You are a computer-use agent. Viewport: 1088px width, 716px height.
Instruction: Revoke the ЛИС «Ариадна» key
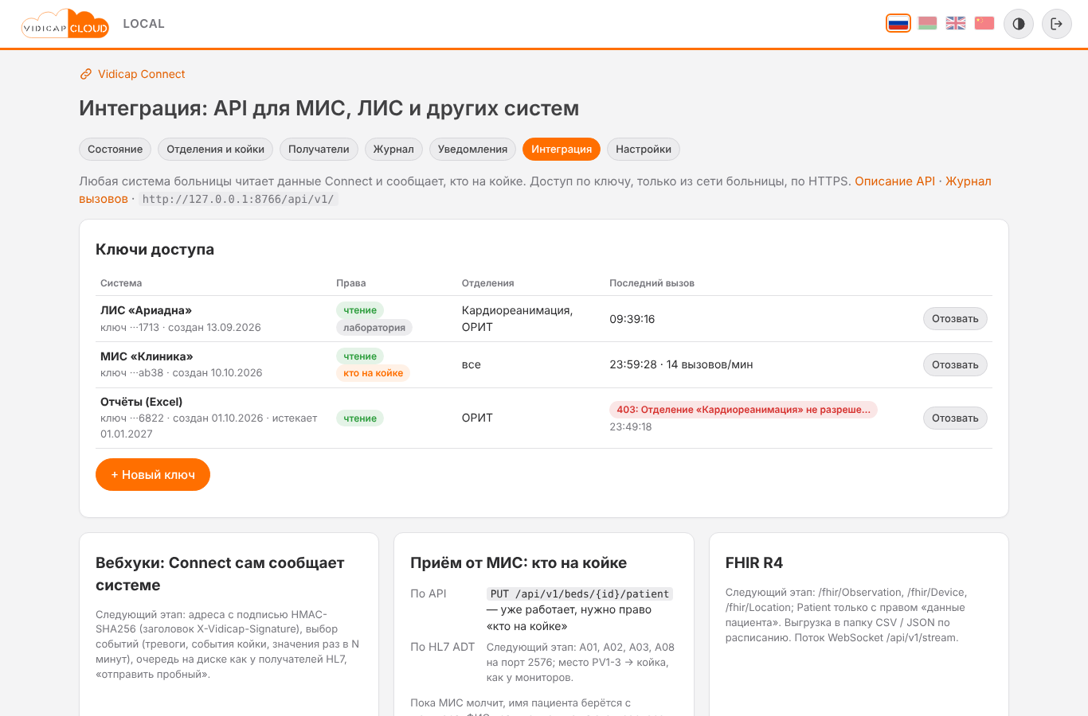point(955,319)
